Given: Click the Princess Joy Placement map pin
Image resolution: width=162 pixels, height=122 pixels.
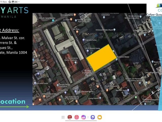Looking at the screenshot, I should 140,83.
